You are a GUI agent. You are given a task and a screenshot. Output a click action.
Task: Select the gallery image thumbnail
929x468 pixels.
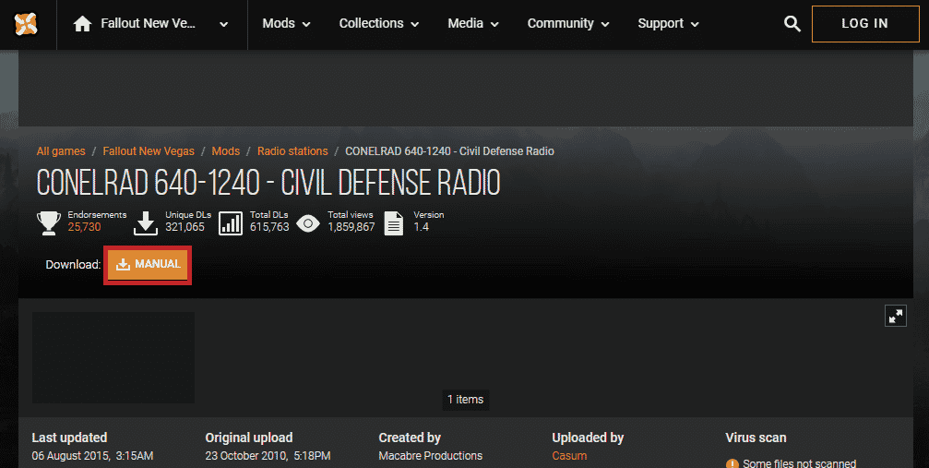(x=113, y=357)
